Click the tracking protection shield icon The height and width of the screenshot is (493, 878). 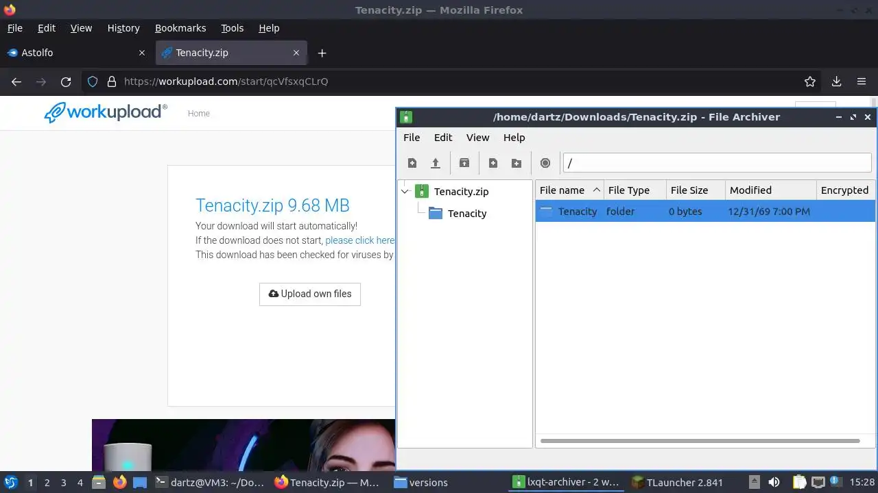coord(93,81)
